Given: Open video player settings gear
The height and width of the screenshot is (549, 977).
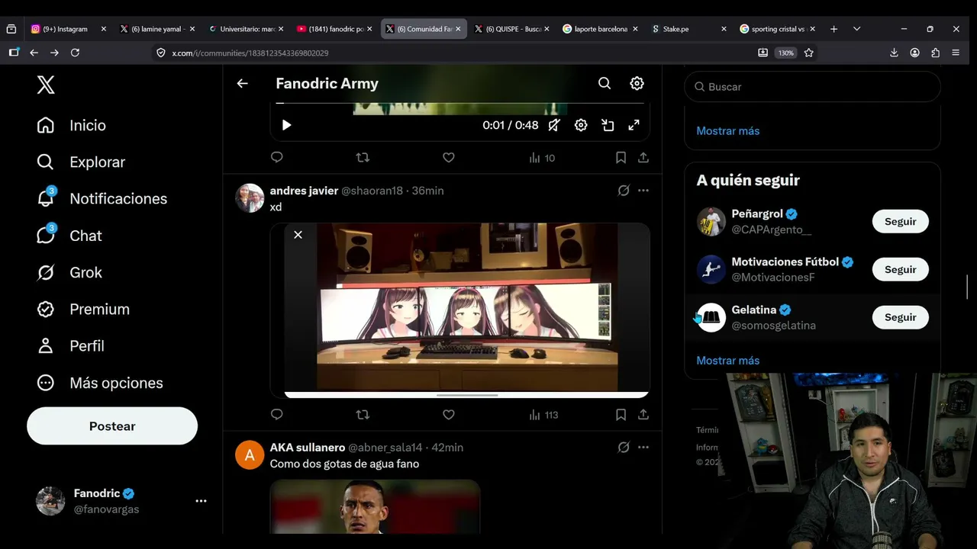Looking at the screenshot, I should click(x=581, y=125).
